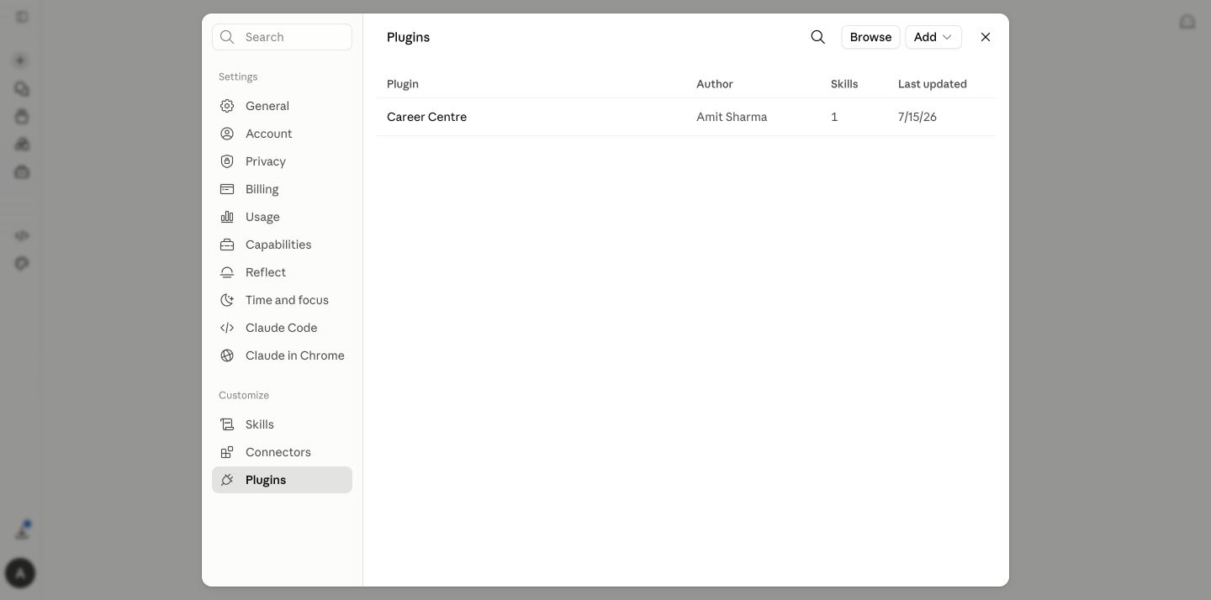The image size is (1211, 600).
Task: Select the Plugins plug icon
Action: click(227, 480)
